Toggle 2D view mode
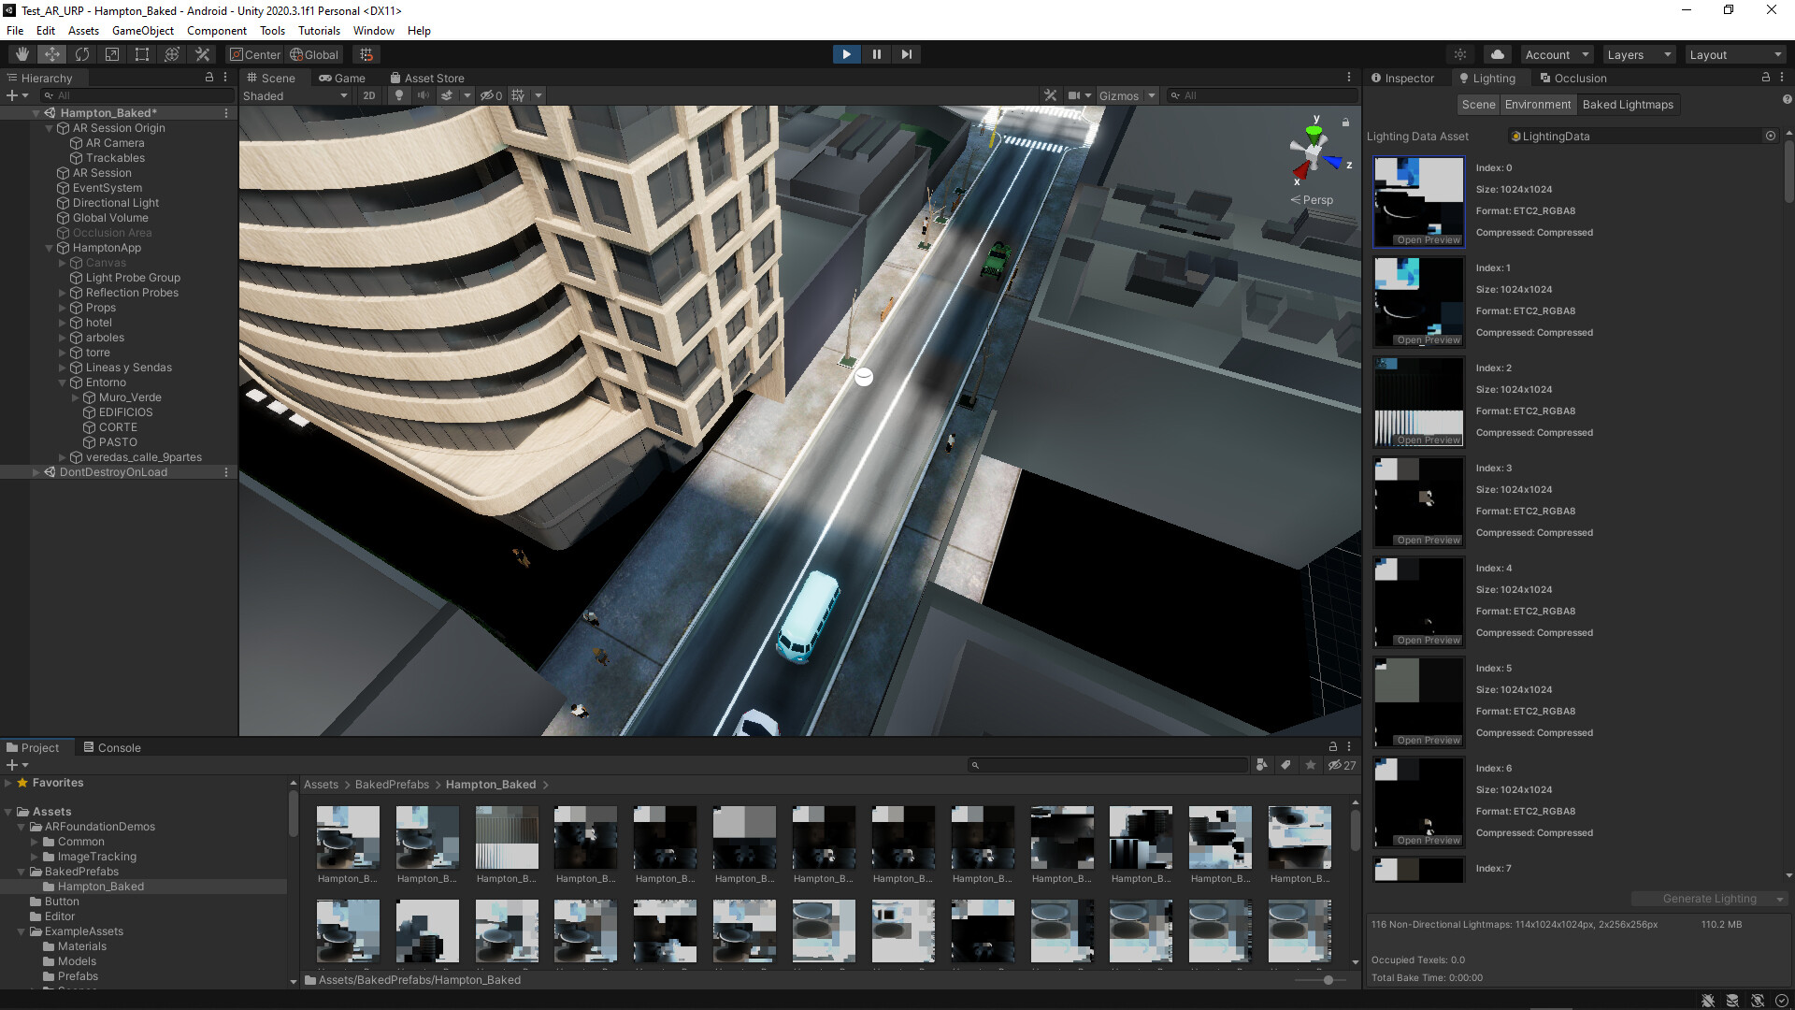The width and height of the screenshot is (1795, 1010). [369, 95]
